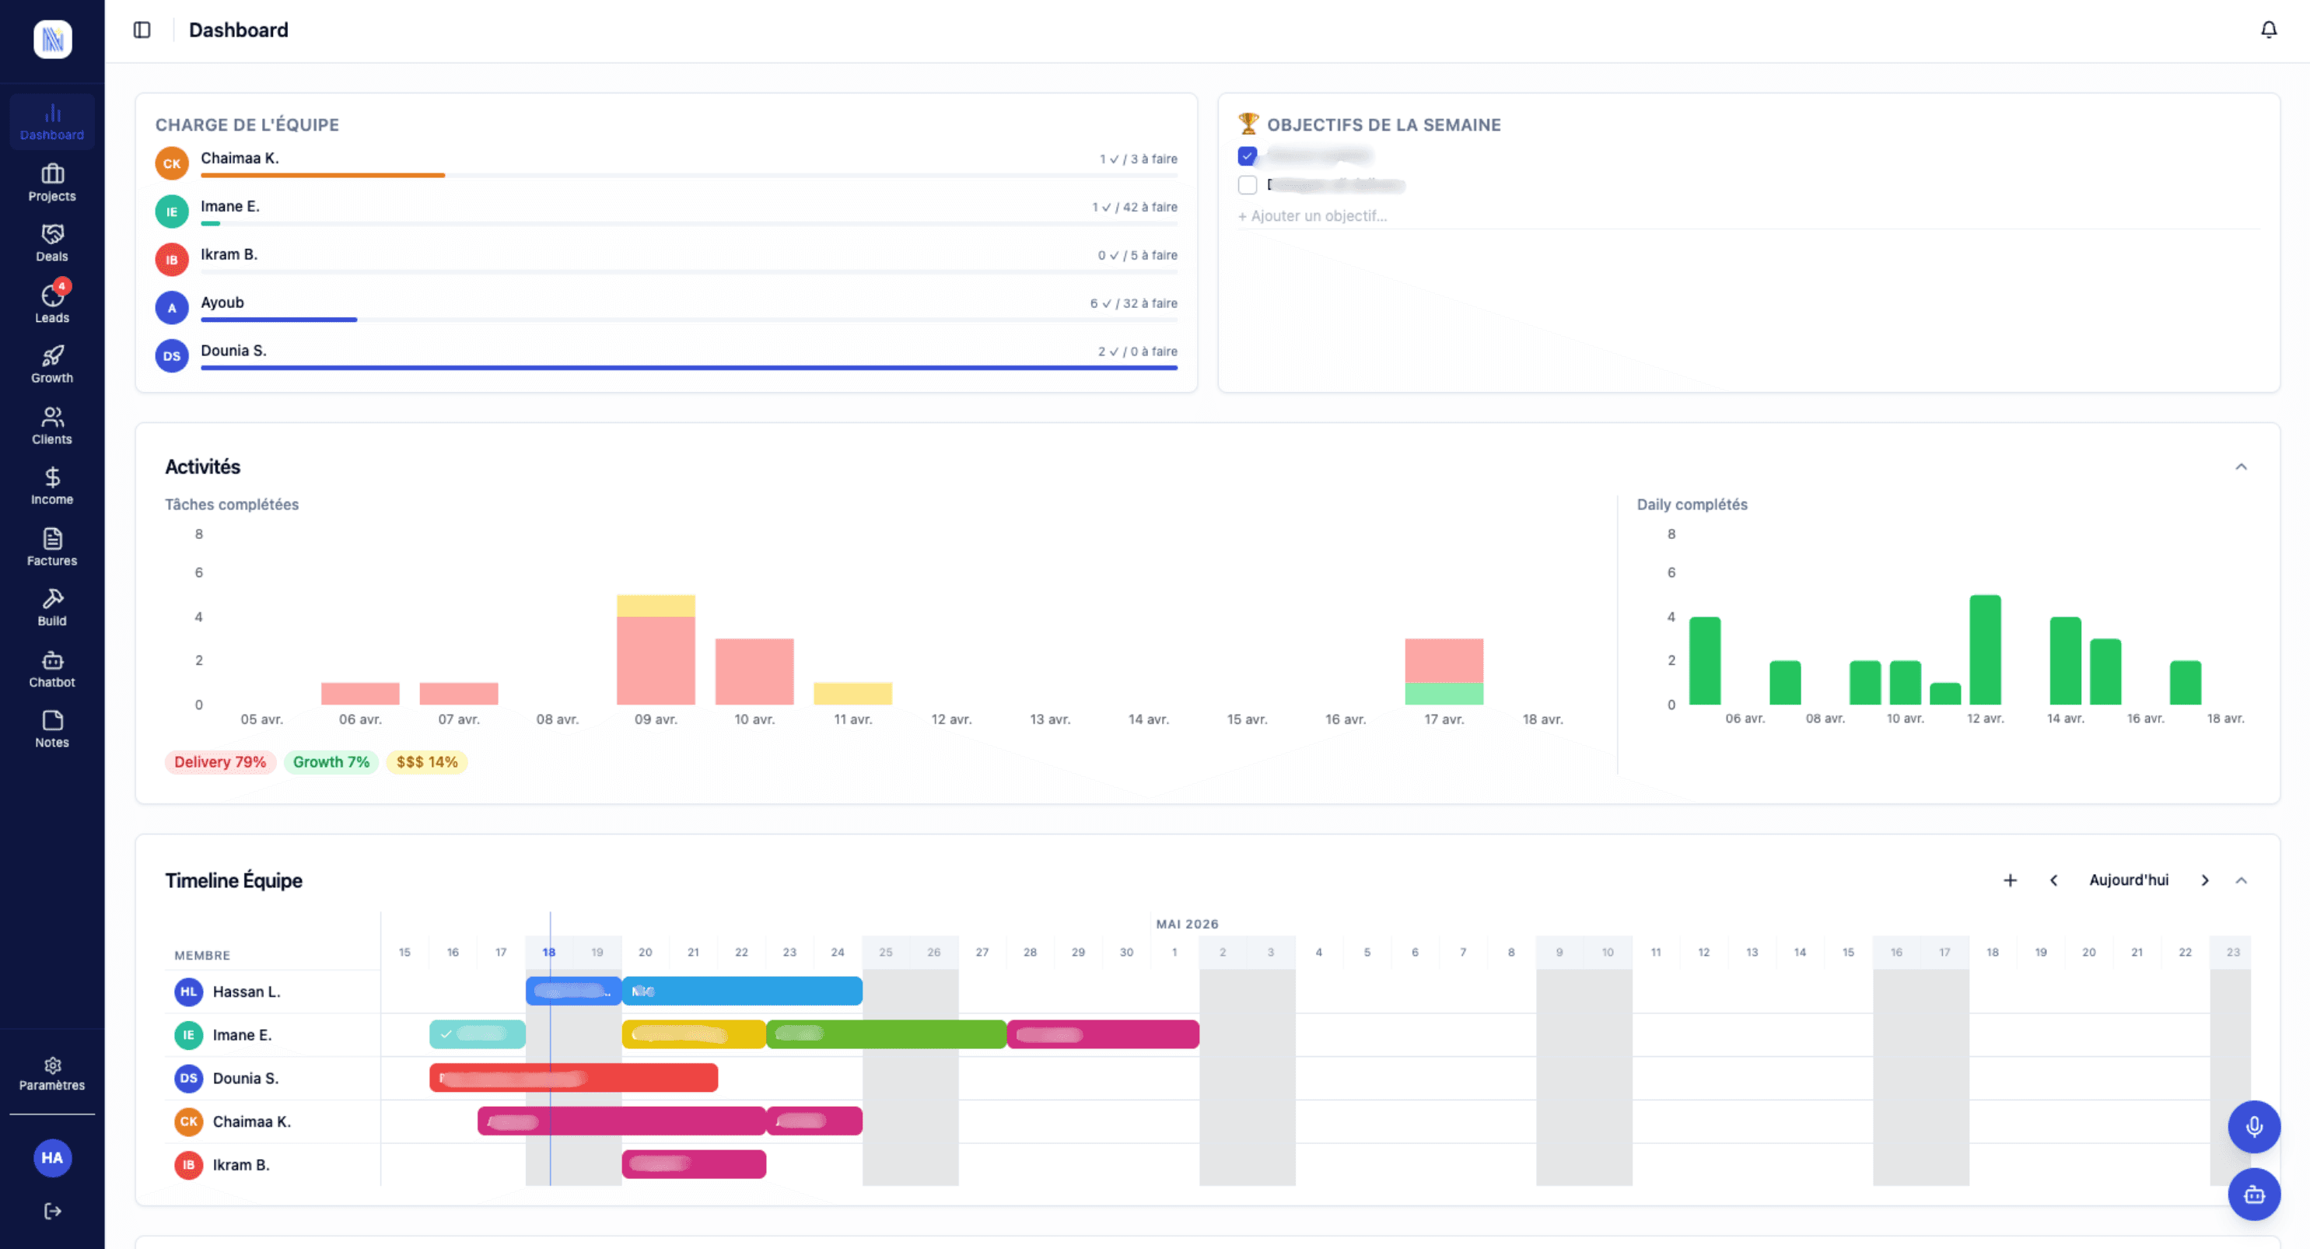Open the notification bell
This screenshot has height=1249, width=2310.
tap(2269, 30)
